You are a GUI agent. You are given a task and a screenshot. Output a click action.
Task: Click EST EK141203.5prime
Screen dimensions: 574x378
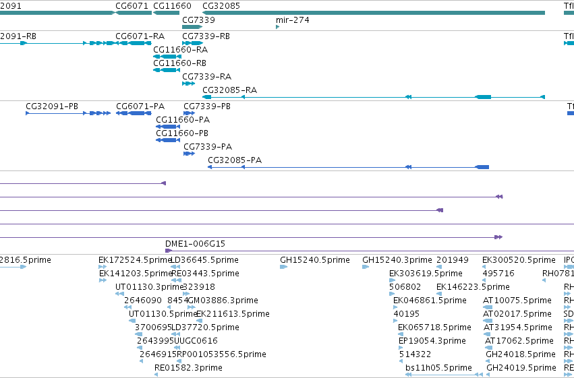point(136,274)
